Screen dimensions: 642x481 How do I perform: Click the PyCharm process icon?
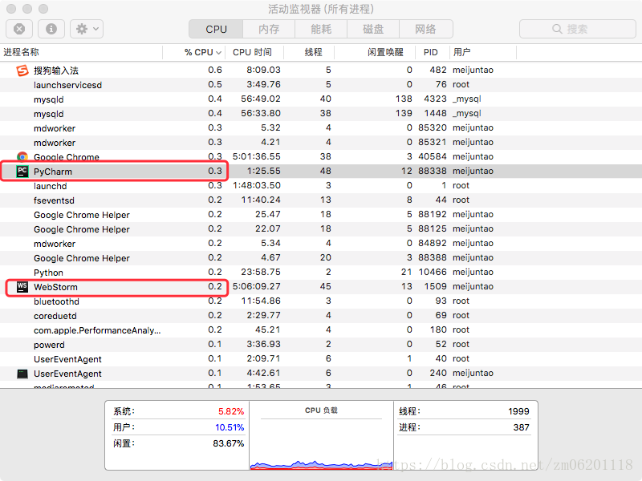pos(22,172)
